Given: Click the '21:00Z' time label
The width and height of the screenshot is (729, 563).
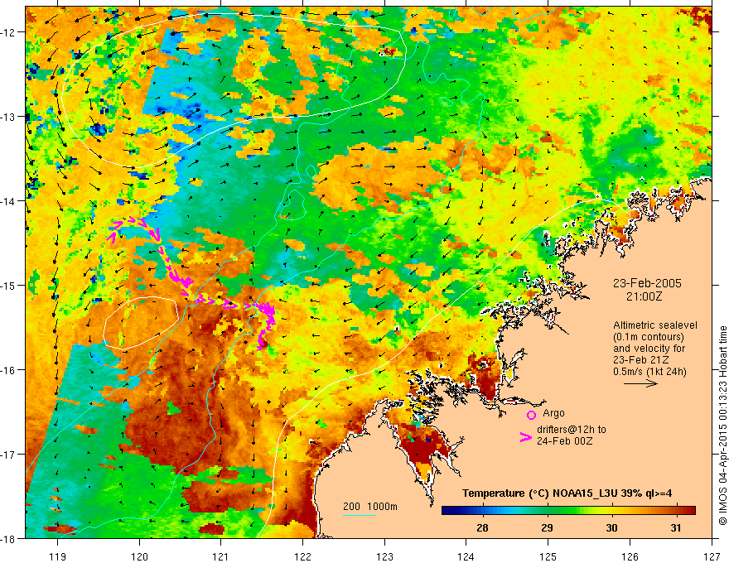Looking at the screenshot, I should pos(644,296).
